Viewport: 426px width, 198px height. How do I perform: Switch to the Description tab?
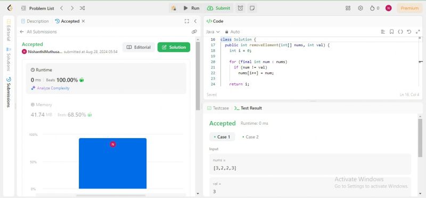(x=35, y=21)
